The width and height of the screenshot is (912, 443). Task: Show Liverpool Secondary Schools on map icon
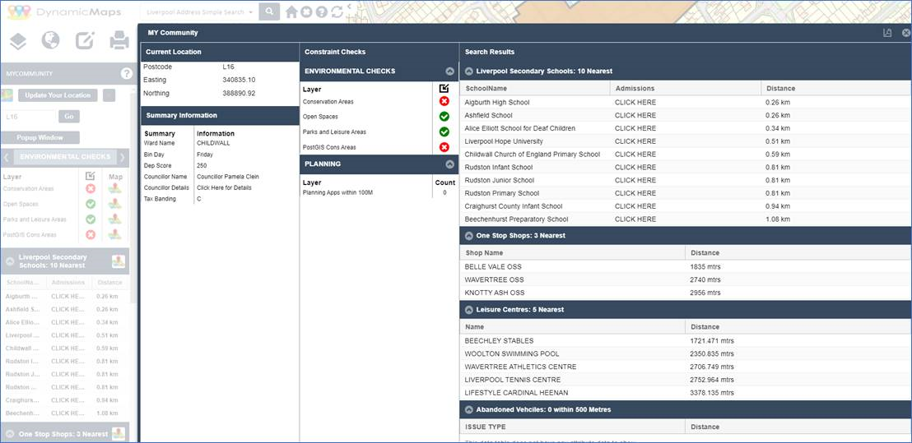tap(119, 261)
